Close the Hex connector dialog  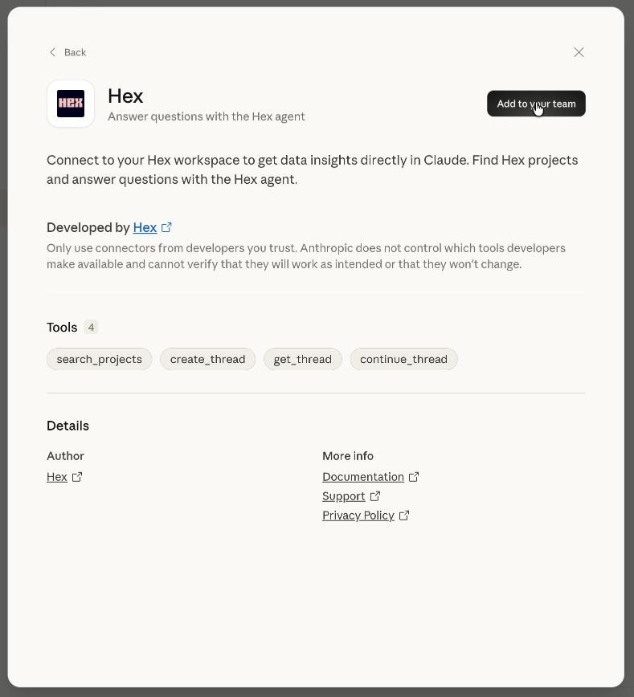point(579,52)
